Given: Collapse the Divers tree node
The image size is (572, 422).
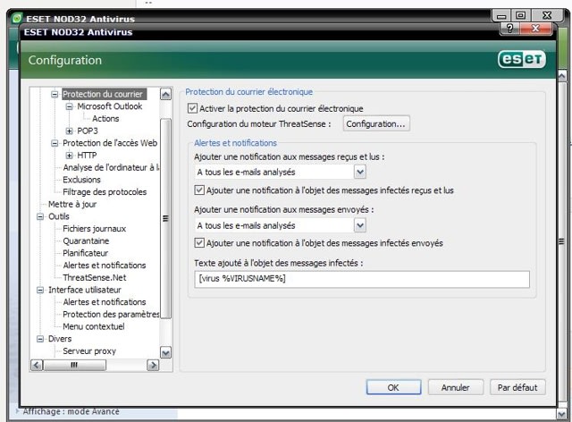Looking at the screenshot, I should 40,339.
